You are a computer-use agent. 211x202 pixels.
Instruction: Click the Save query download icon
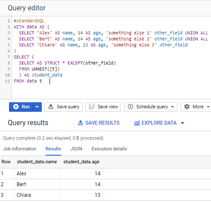click(51, 107)
